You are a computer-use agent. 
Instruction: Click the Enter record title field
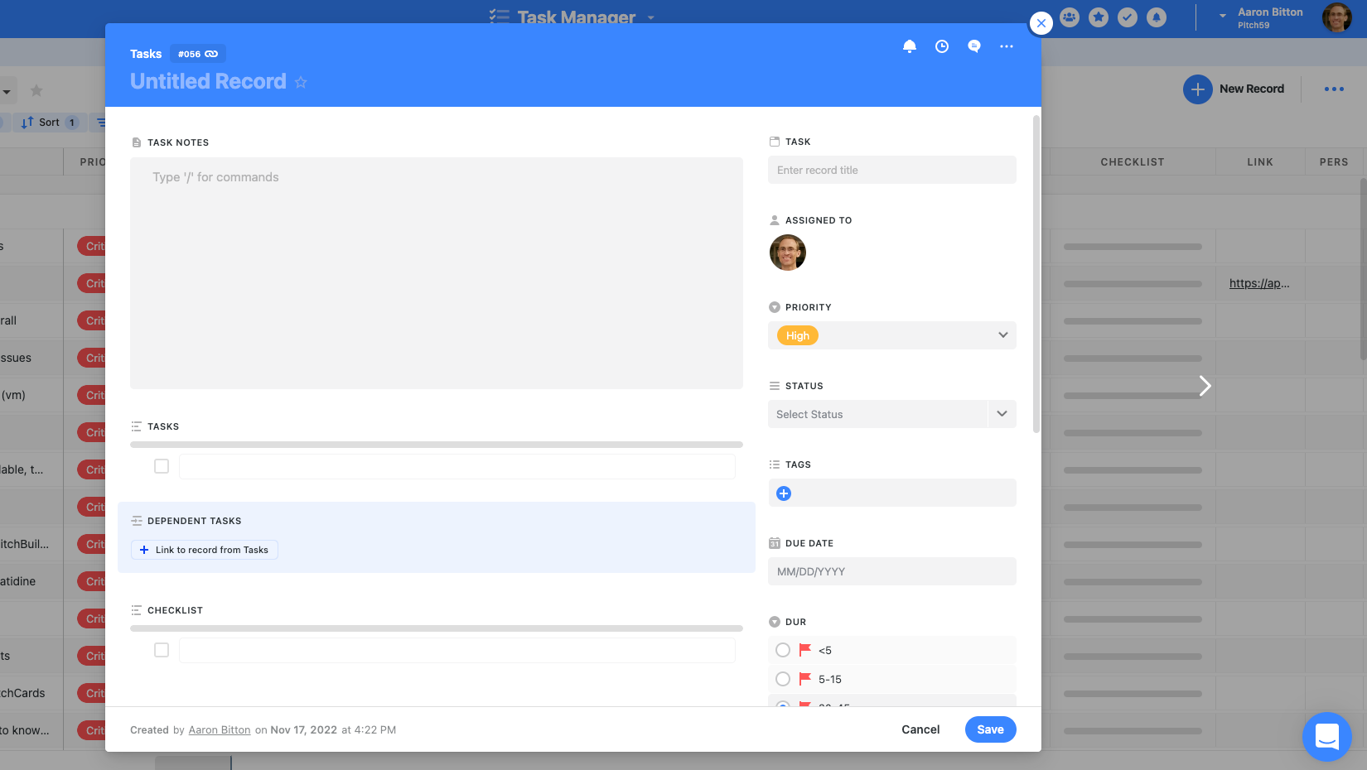pos(891,170)
